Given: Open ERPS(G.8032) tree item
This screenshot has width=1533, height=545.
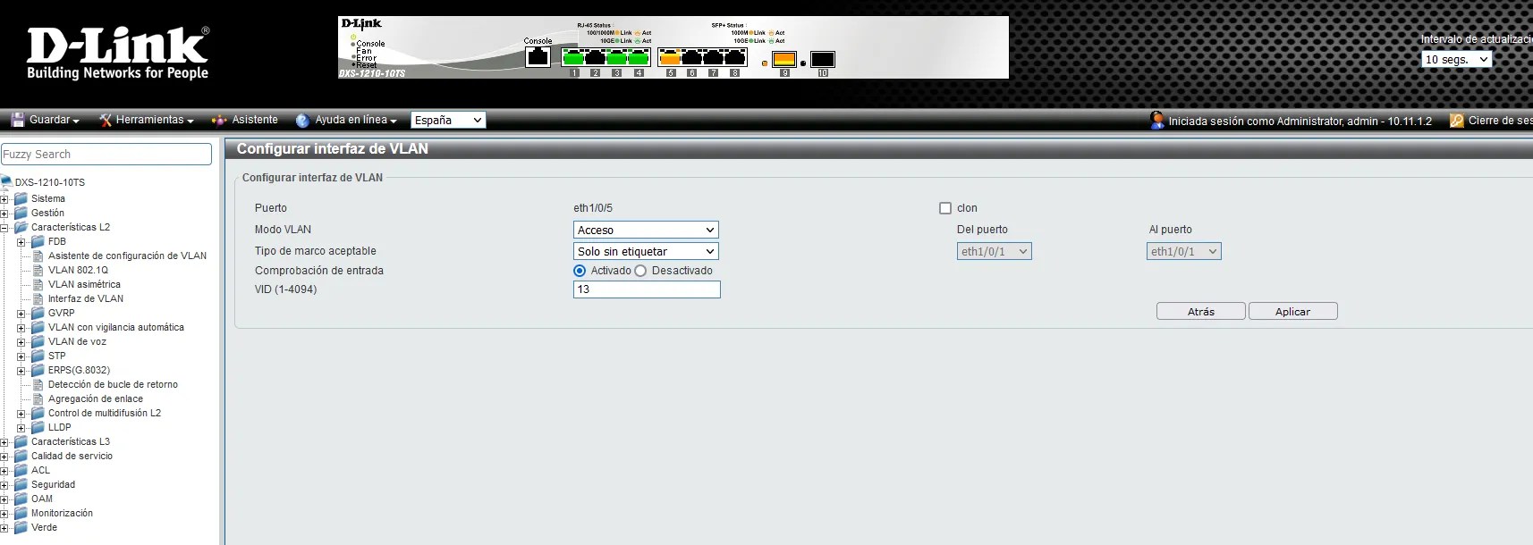Looking at the screenshot, I should (79, 370).
